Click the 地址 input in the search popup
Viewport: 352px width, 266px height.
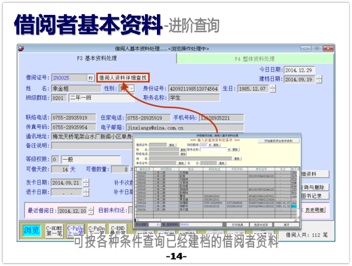190,158
